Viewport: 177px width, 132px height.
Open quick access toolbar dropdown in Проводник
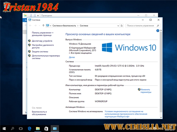38,16
